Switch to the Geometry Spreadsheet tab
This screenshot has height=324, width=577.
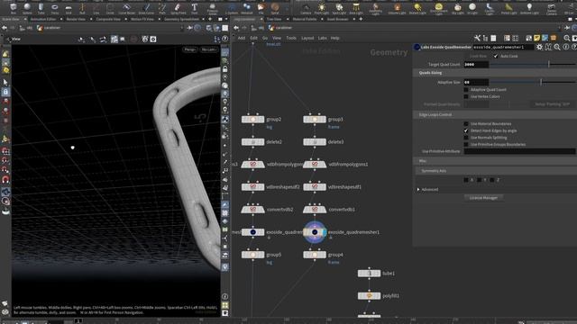[181, 19]
